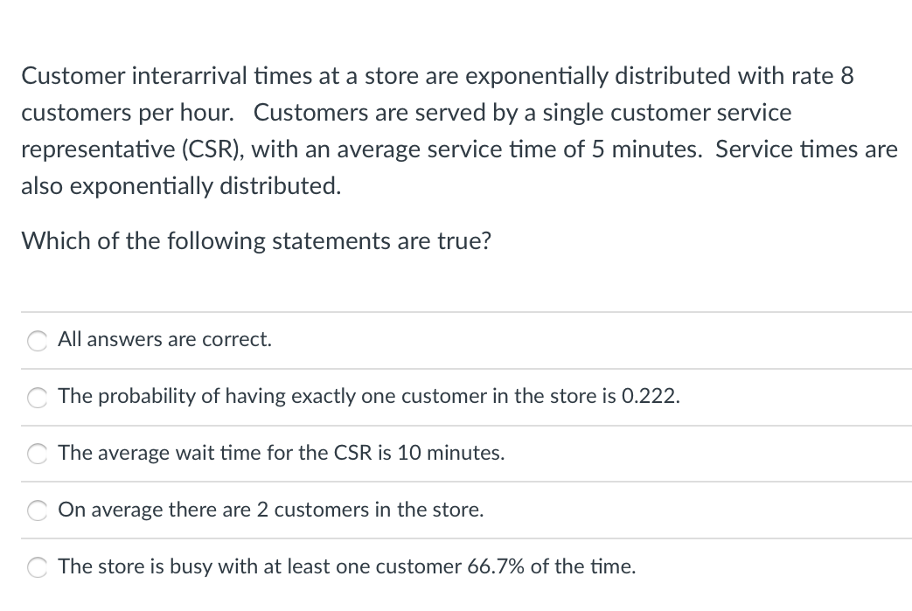Click the text about average wait time of 10 minutes
The width and height of the screenshot is (912, 611).
coord(282,454)
